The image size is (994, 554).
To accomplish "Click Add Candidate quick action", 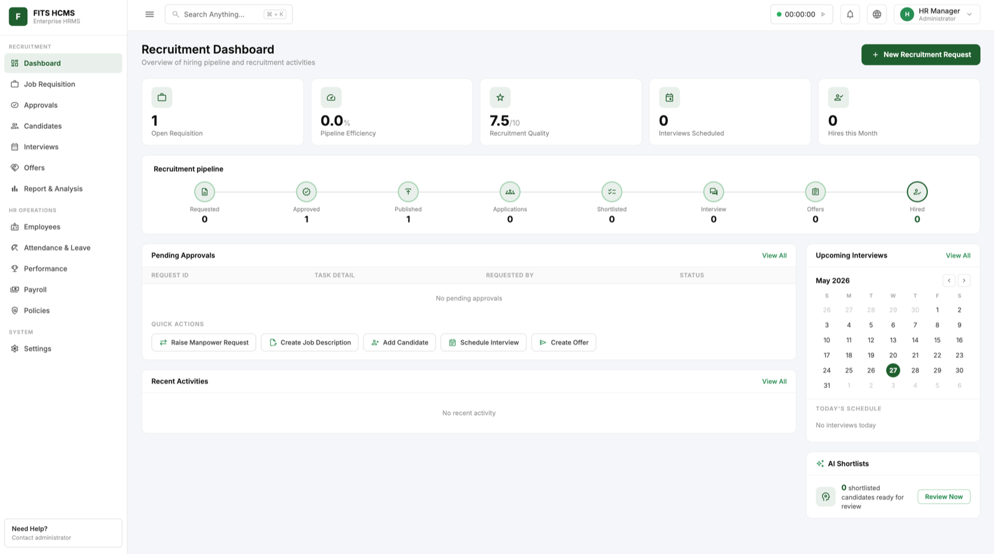I will pyautogui.click(x=399, y=343).
